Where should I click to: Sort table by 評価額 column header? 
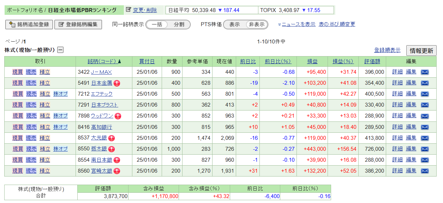coord(372,61)
